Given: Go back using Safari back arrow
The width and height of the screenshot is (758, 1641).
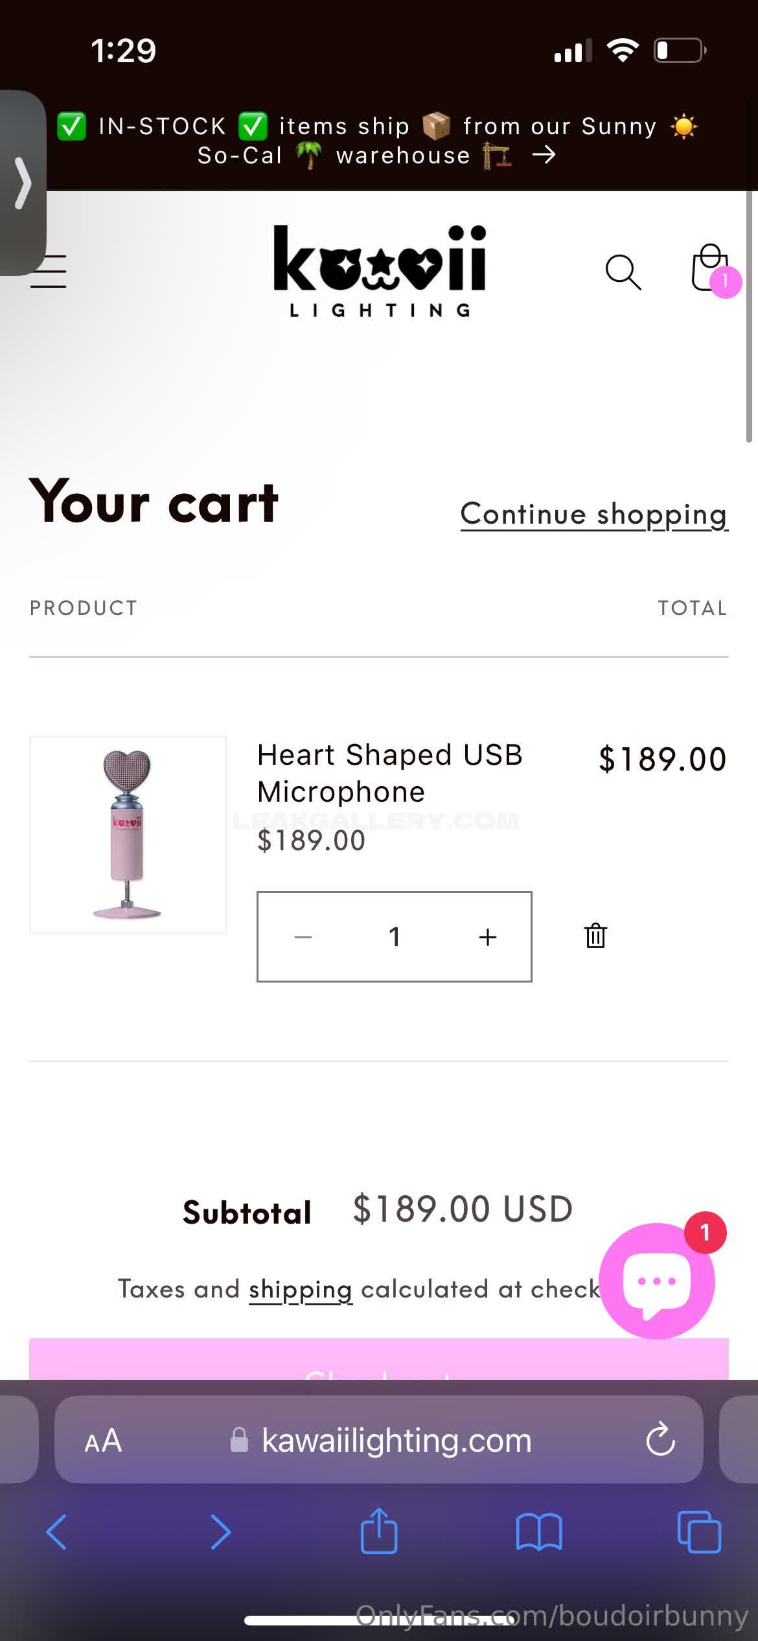Looking at the screenshot, I should click(x=57, y=1532).
